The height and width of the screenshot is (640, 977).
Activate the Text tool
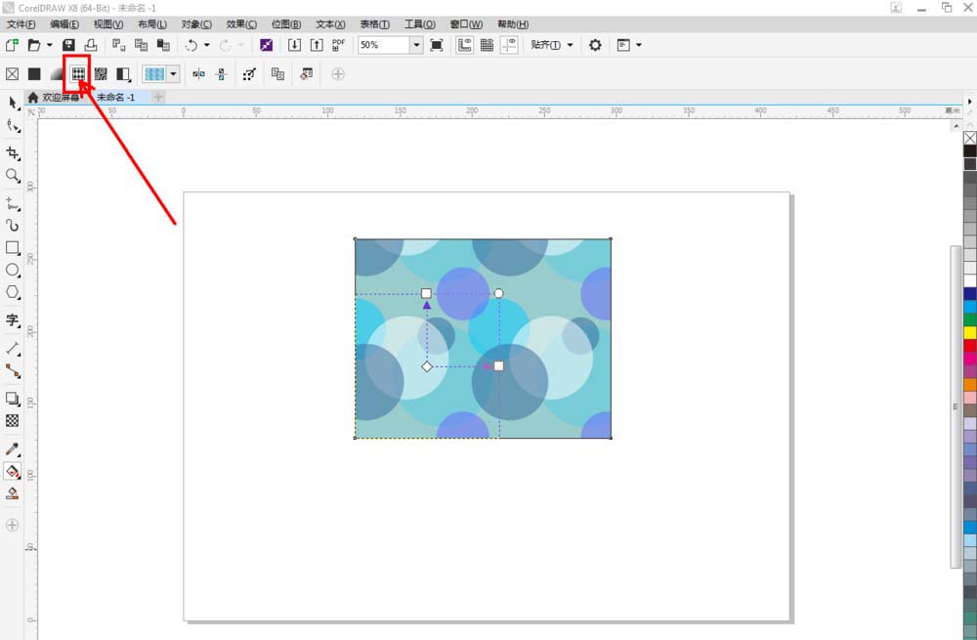pos(13,320)
